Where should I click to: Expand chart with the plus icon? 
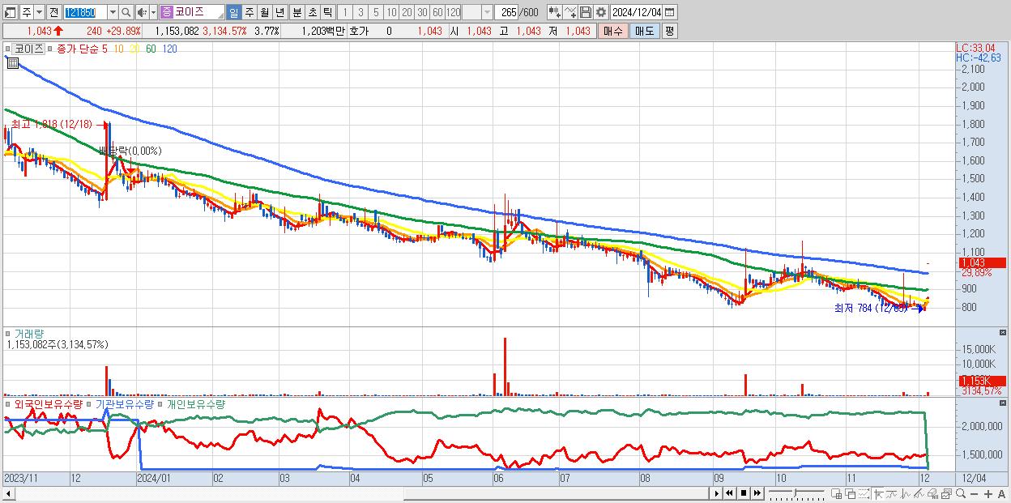pos(988,493)
